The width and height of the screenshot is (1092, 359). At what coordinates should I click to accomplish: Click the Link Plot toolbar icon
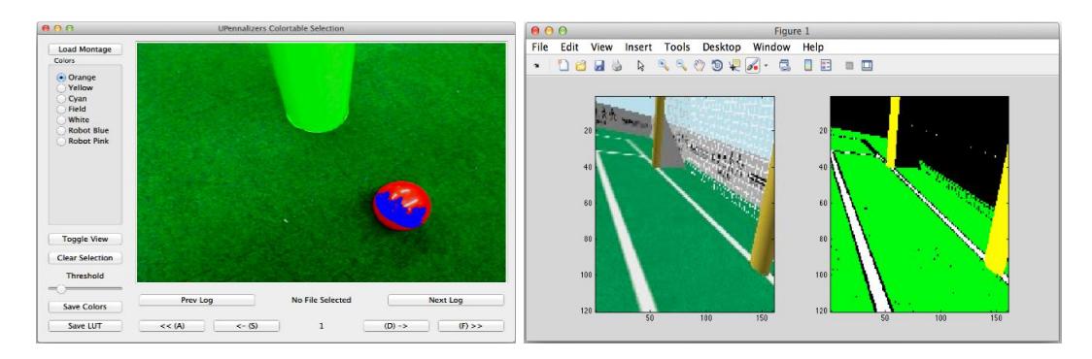[785, 66]
